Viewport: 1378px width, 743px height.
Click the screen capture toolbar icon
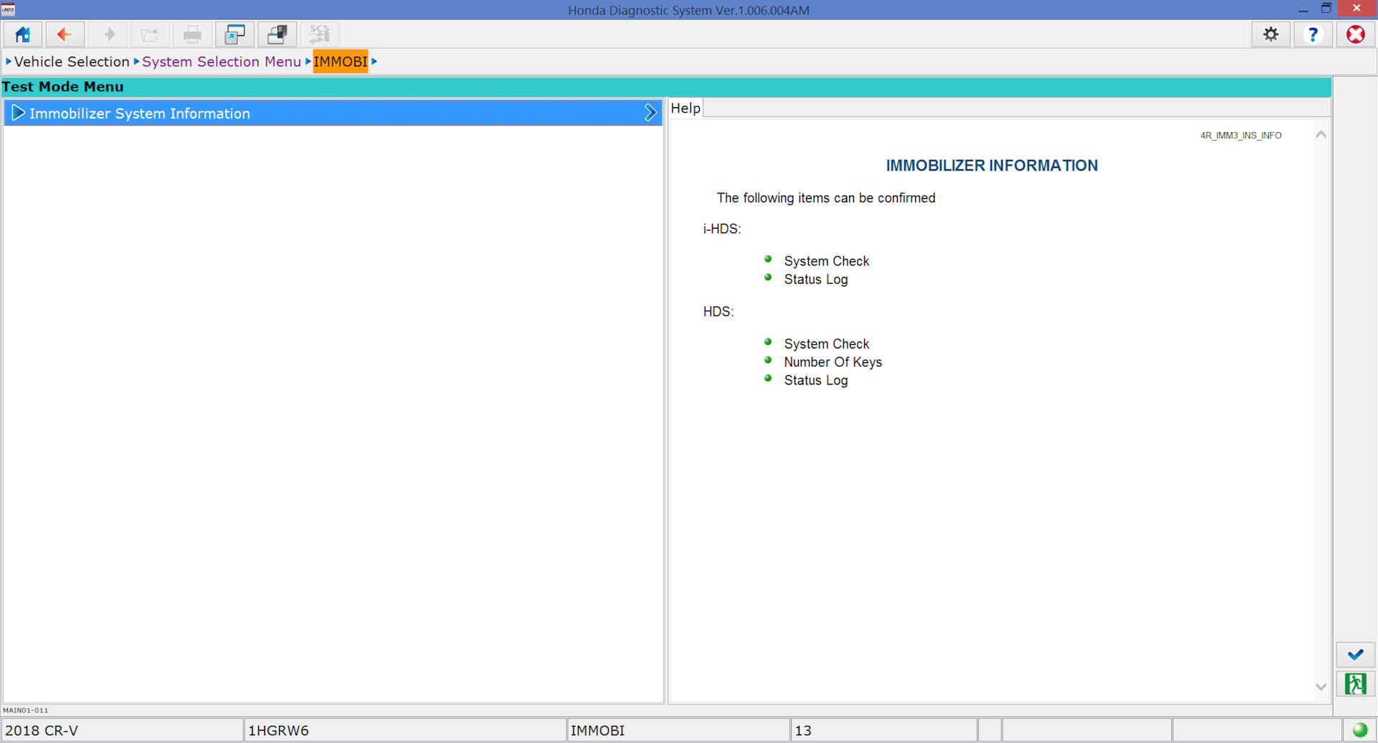pos(235,34)
